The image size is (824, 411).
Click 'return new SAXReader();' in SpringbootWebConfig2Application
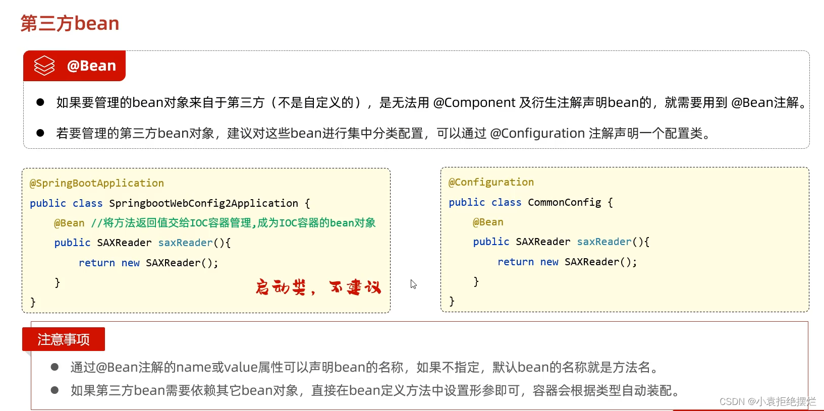(x=148, y=263)
